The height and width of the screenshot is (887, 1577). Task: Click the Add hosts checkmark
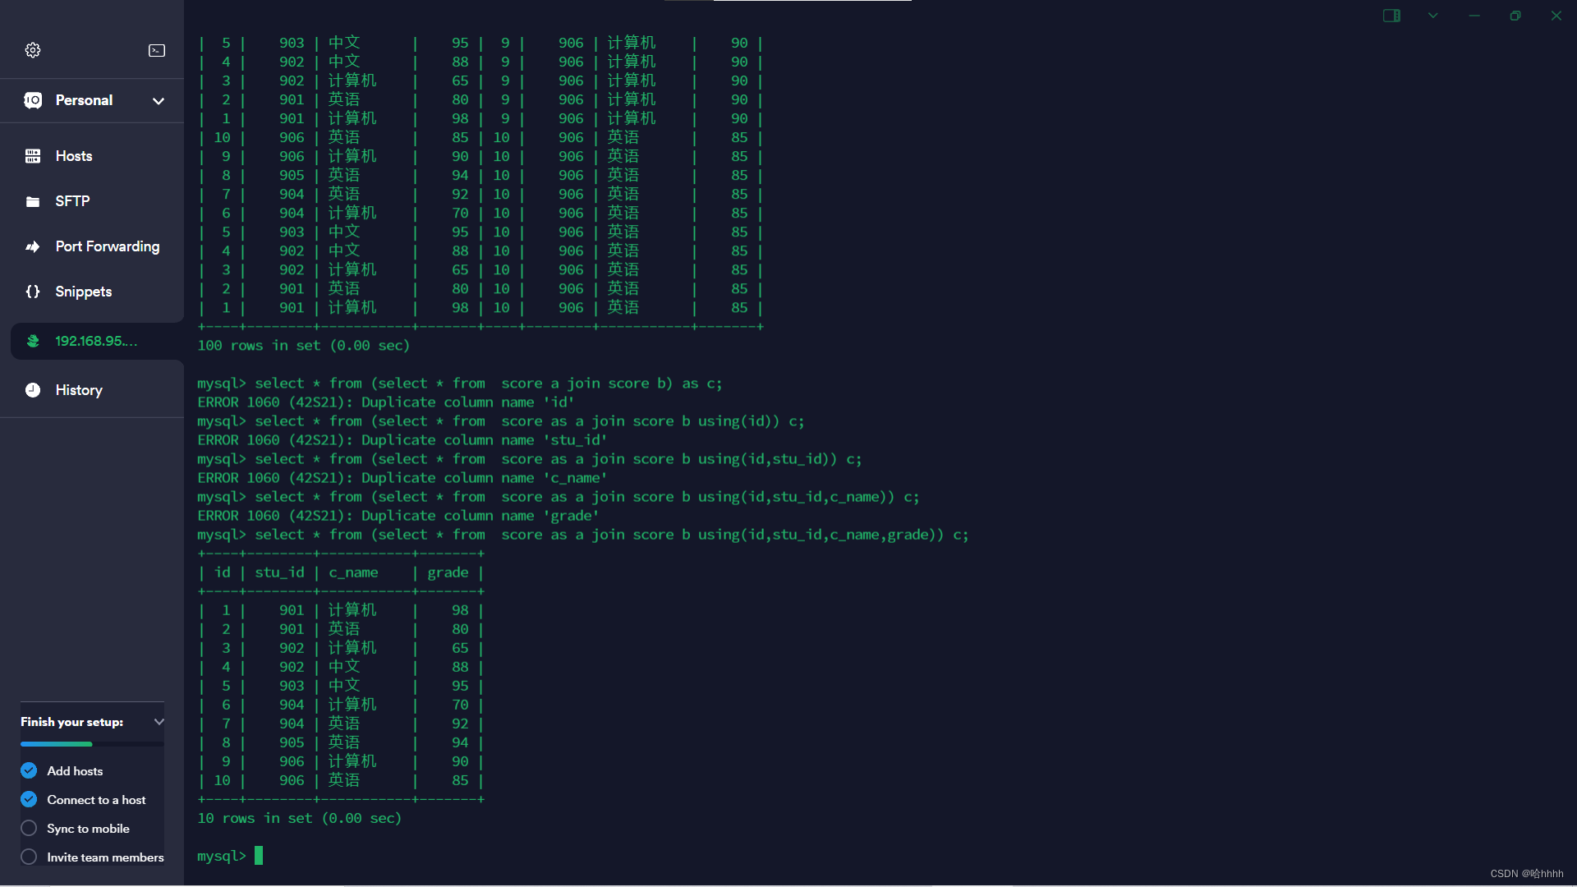[x=29, y=770]
